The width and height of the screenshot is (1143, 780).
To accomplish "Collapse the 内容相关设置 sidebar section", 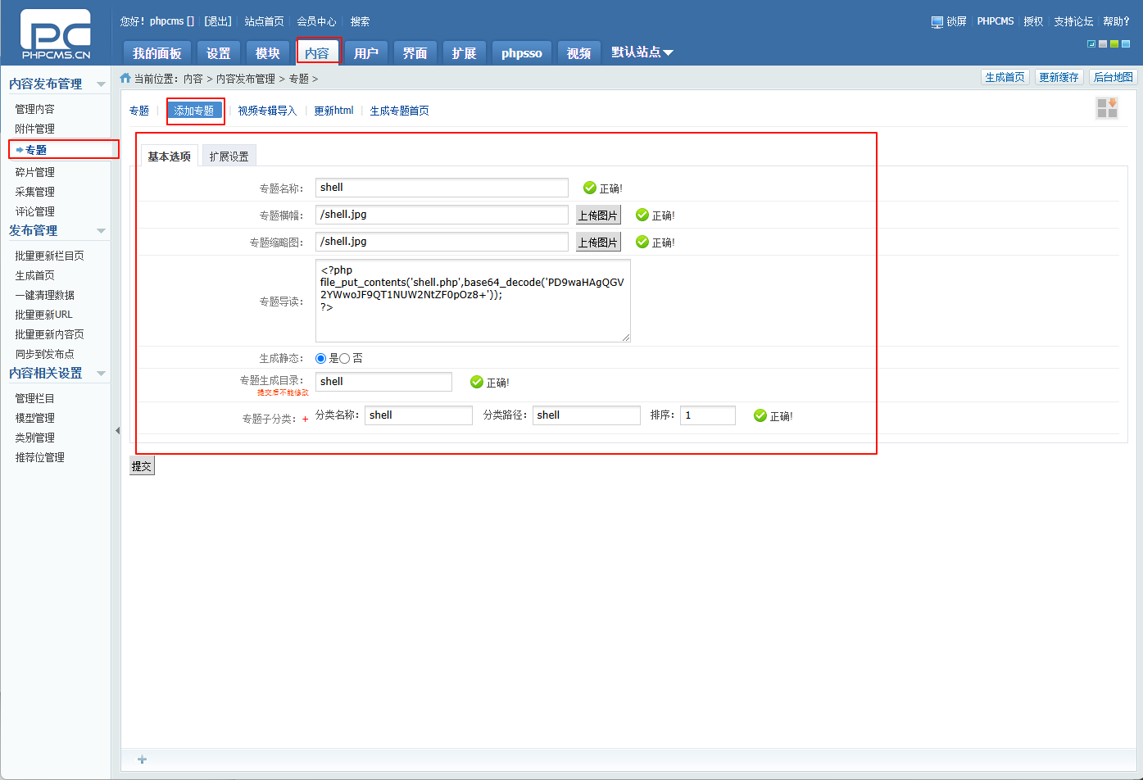I will tap(101, 374).
